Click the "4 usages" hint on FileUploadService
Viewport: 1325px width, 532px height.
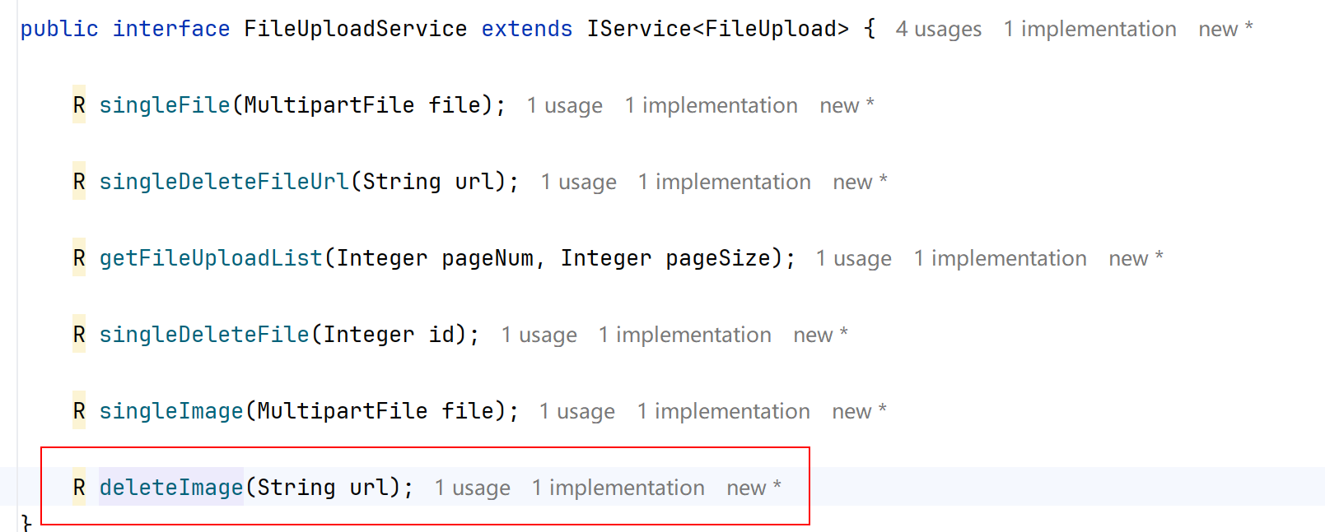click(938, 30)
